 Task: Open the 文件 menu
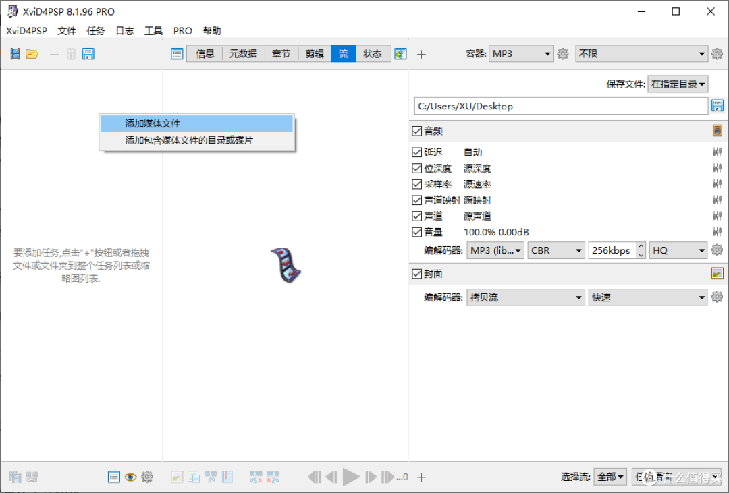66,30
